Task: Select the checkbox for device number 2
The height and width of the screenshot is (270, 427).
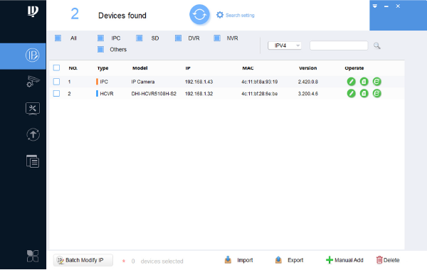Action: [x=56, y=94]
